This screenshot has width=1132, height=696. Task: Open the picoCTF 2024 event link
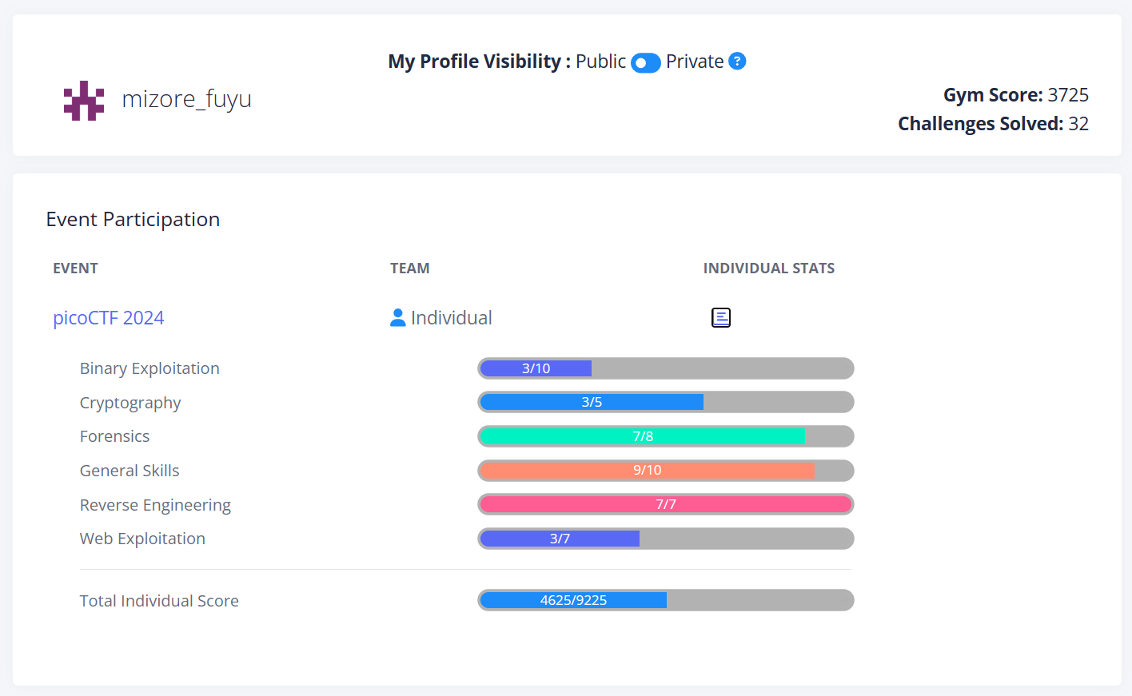coord(109,318)
